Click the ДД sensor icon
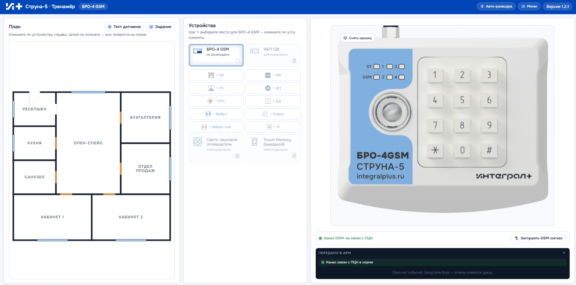The image size is (576, 285). coord(268,101)
